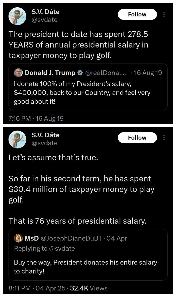This screenshot has height=297, width=176.
Task: Follow S.V. Dáte via top Follow button
Action: [137, 14]
